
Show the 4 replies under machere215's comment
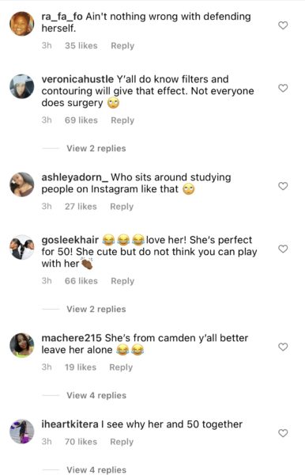click(96, 395)
